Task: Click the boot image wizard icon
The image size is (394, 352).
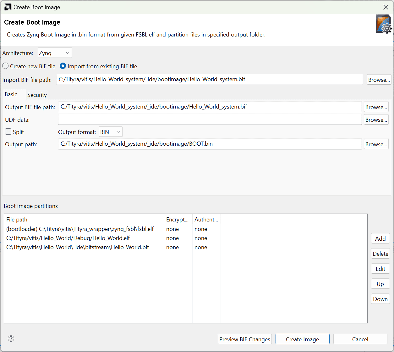Action: pos(383,24)
